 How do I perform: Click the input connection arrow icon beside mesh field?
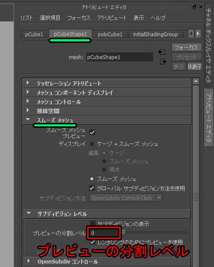coord(162,52)
